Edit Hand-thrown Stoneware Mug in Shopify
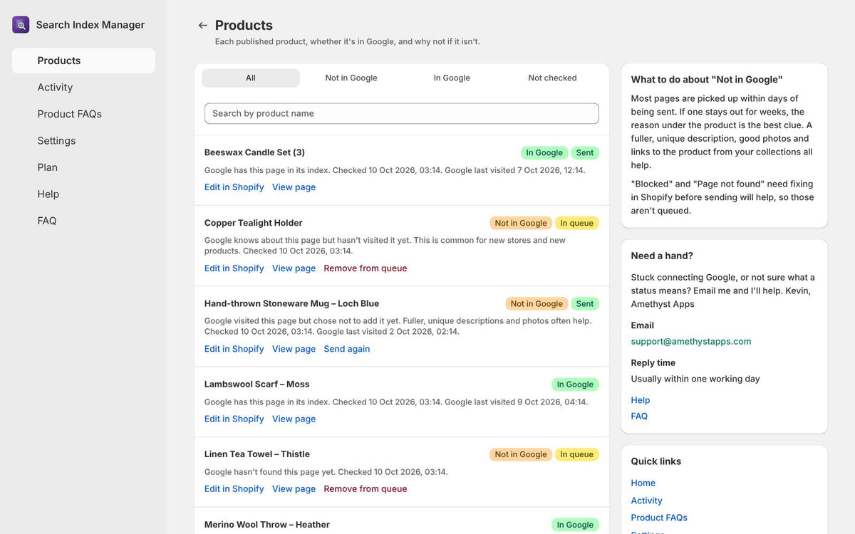Image resolution: width=855 pixels, height=534 pixels. 234,349
